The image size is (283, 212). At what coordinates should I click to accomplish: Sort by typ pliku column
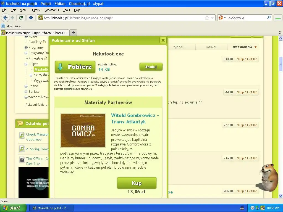pos(179,47)
